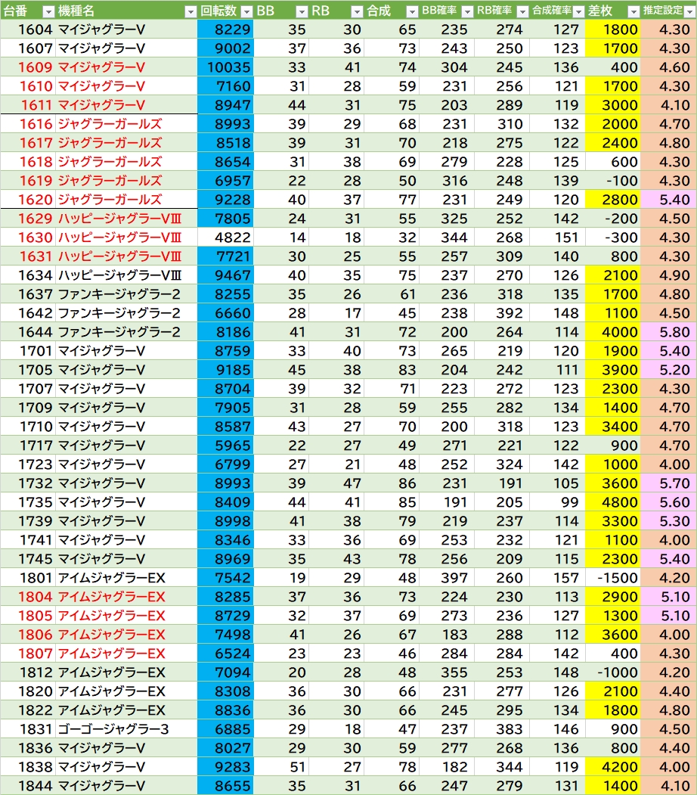Screen dimensions: 697x795
Task: Open the BB確率 column filter dropdown
Action: (x=467, y=11)
